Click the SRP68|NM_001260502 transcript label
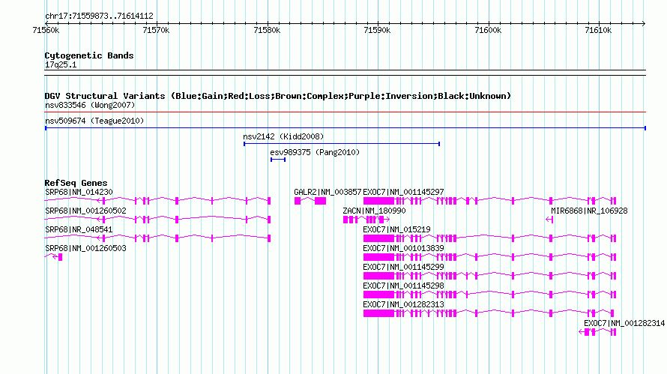 (85, 211)
